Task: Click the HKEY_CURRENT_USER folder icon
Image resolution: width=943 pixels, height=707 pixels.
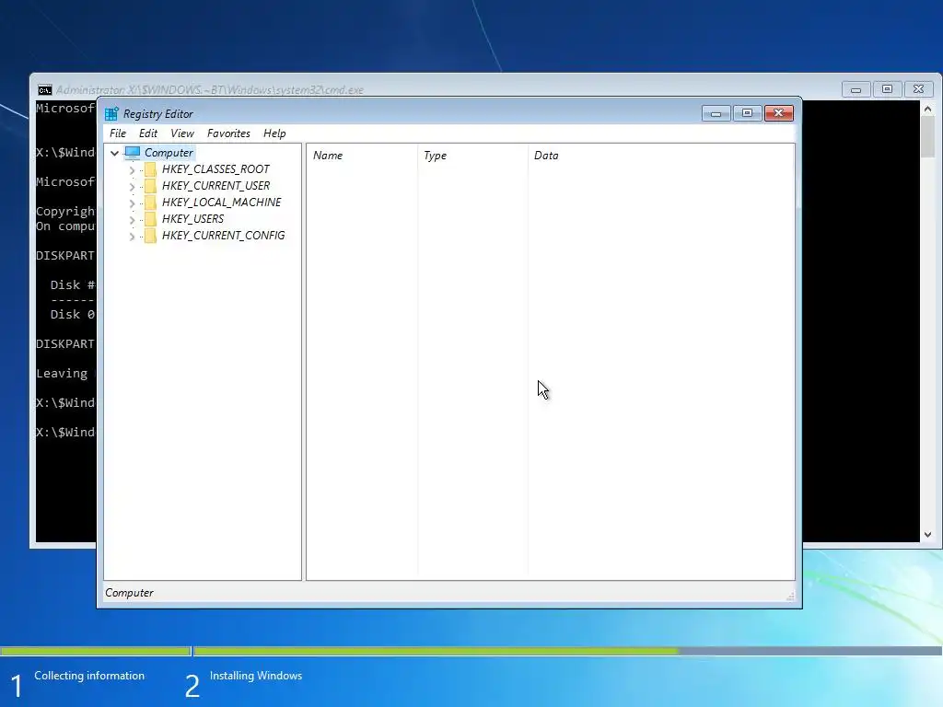Action: click(x=150, y=186)
